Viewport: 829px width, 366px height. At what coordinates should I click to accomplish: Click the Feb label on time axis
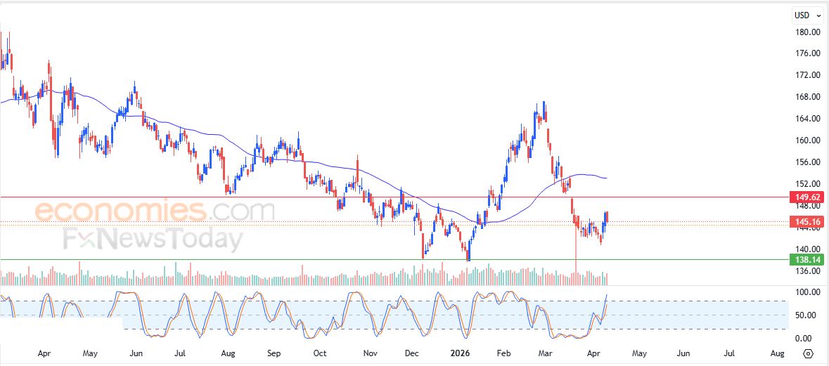[505, 352]
